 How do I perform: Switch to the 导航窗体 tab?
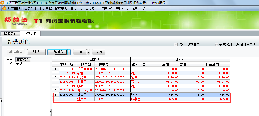coord(10,34)
